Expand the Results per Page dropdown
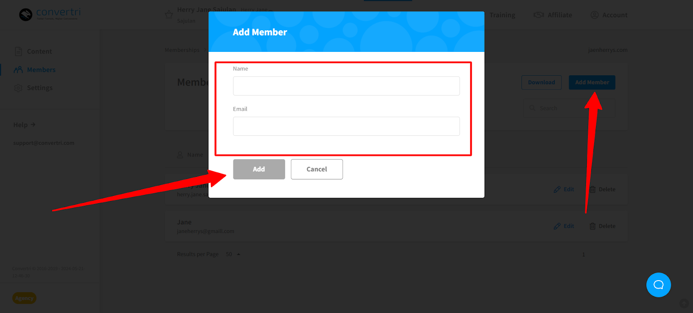The height and width of the screenshot is (313, 693). [233, 254]
